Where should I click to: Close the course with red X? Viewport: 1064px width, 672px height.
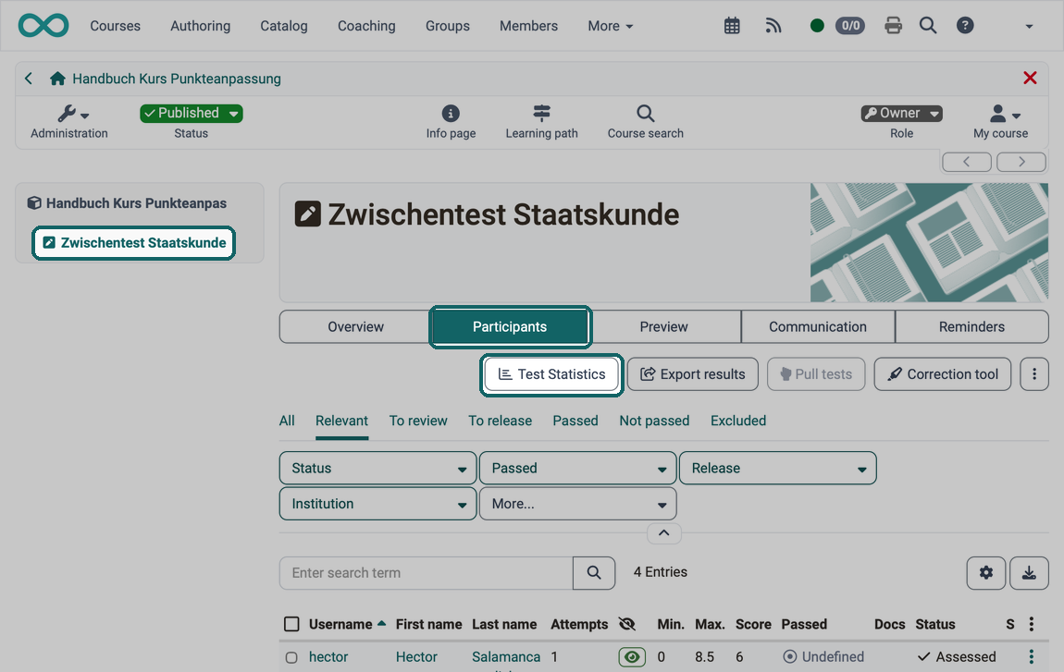[1030, 78]
